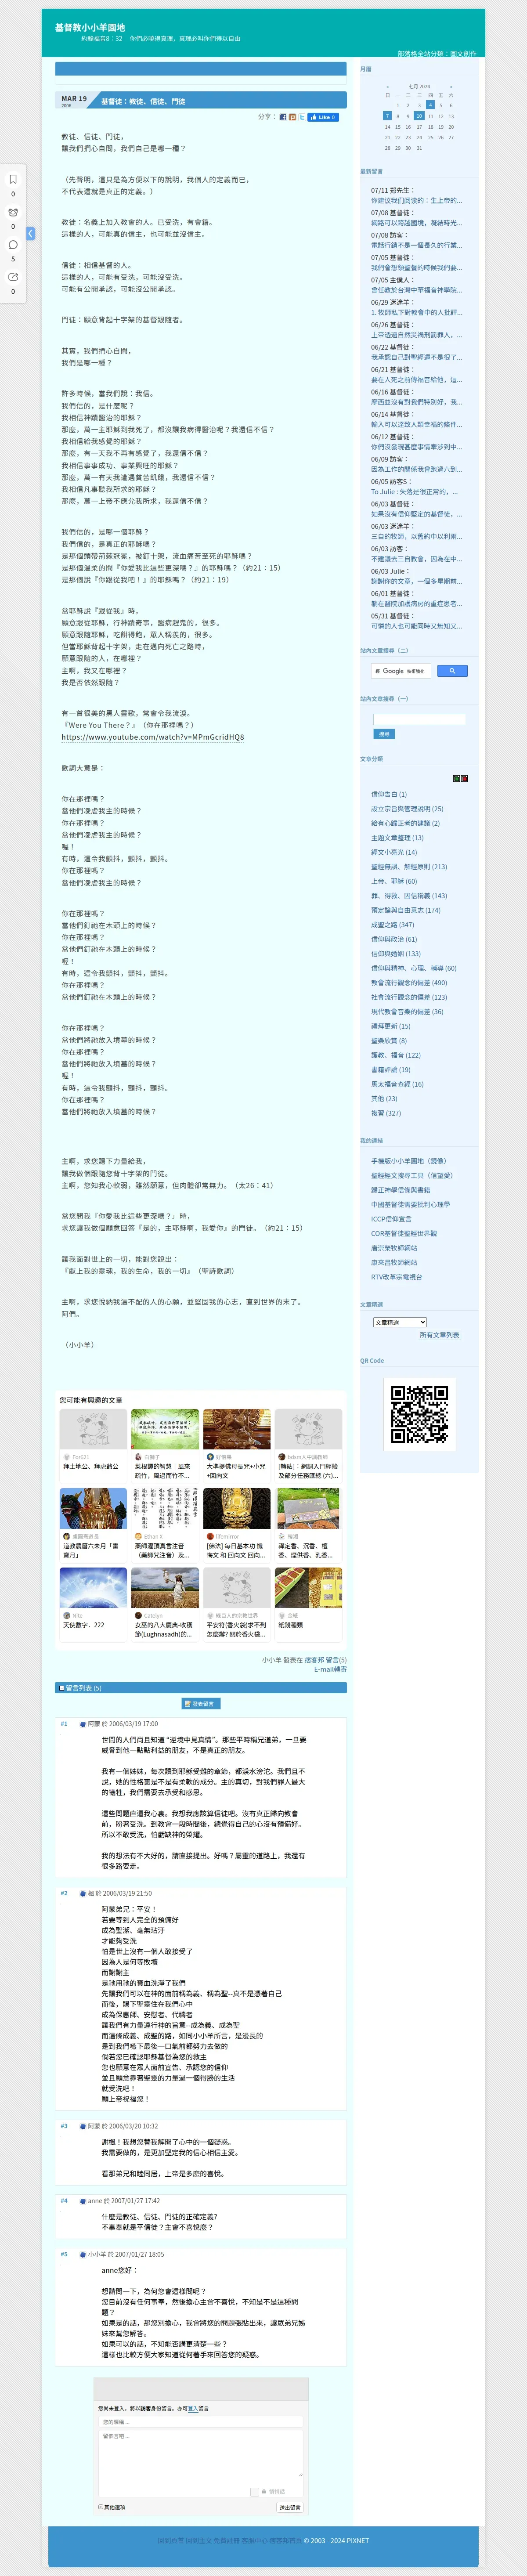Click the comment textarea 留言內容
Viewport: 527px width, 2576px height.
tap(201, 2464)
